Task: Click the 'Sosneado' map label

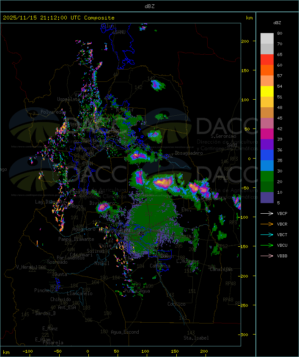Action: coord(57,262)
